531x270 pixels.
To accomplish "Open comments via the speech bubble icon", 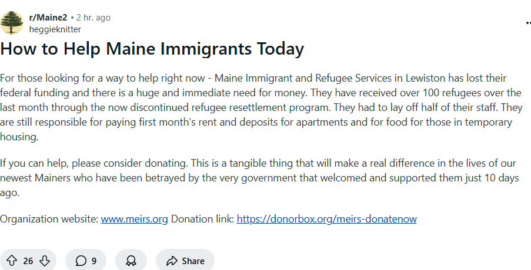I will [x=81, y=261].
